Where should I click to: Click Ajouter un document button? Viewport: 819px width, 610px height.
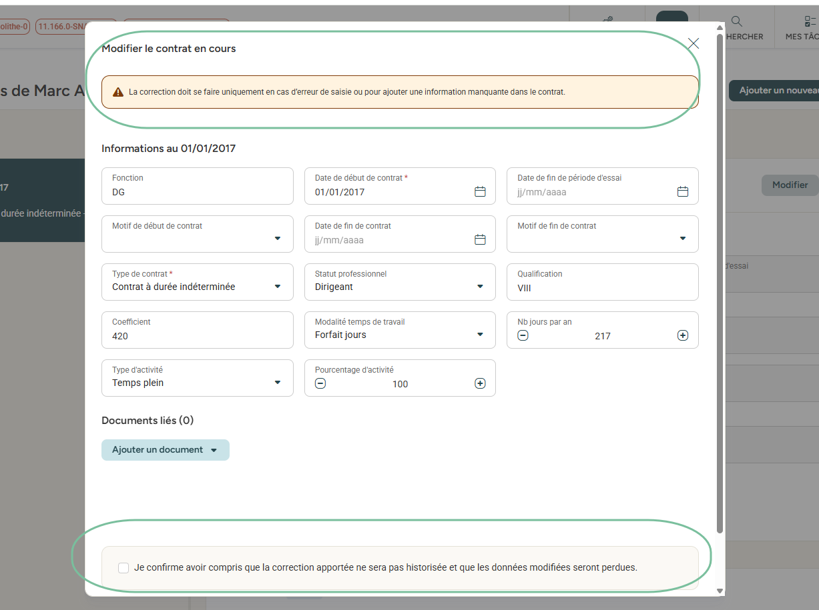(x=165, y=450)
